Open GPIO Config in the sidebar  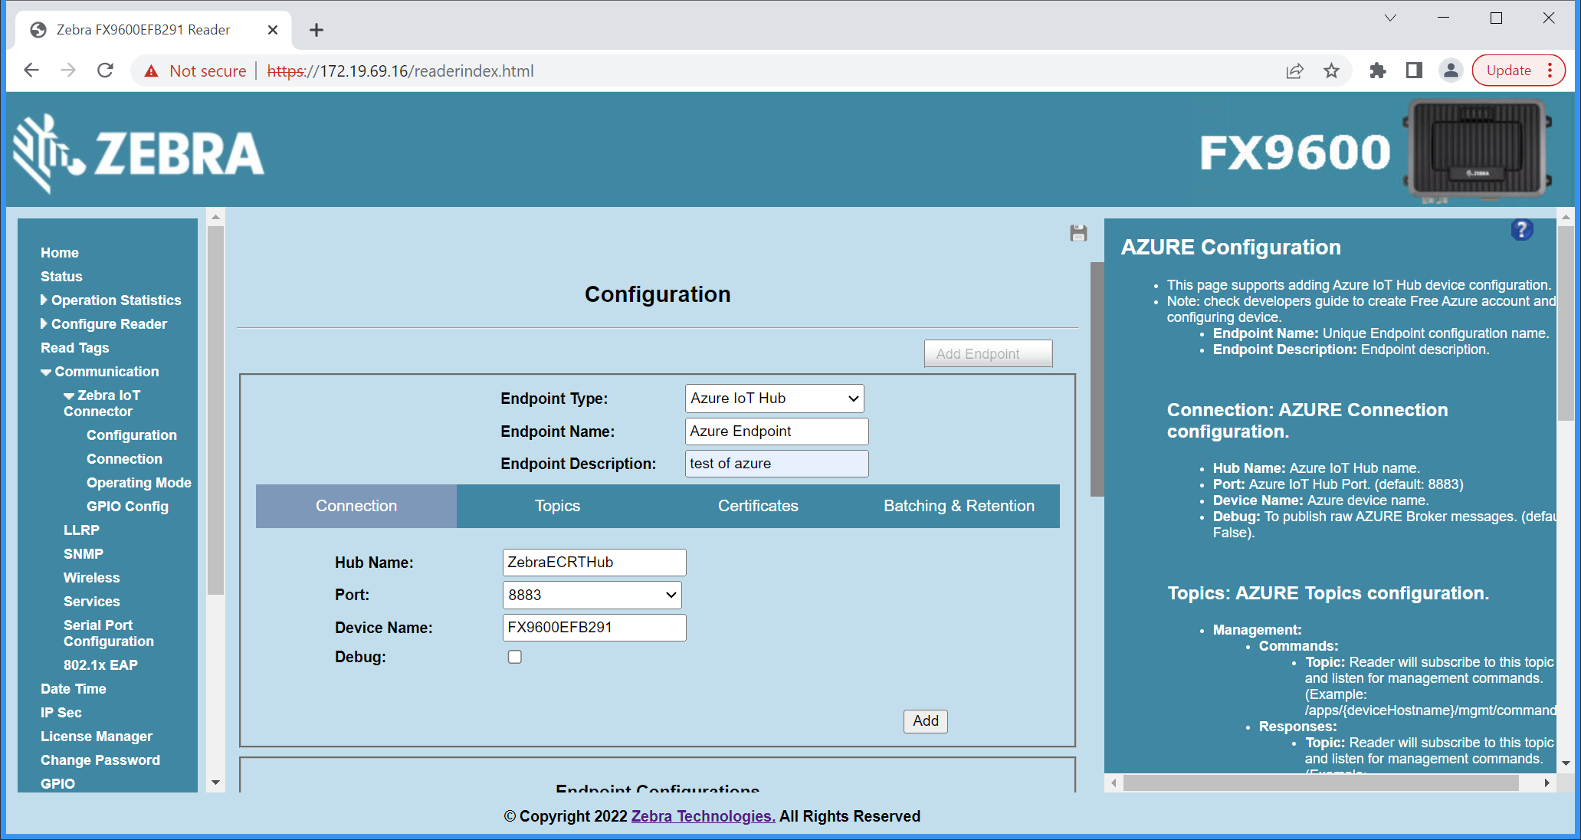click(127, 507)
